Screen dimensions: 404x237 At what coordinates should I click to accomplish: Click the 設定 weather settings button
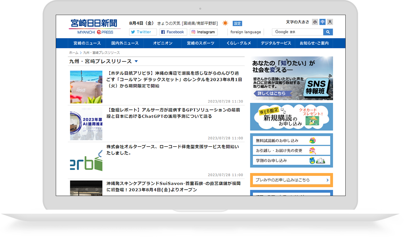click(238, 23)
